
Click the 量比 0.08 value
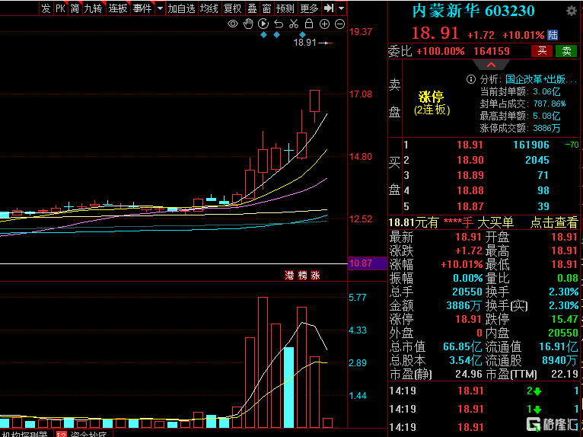(x=567, y=278)
